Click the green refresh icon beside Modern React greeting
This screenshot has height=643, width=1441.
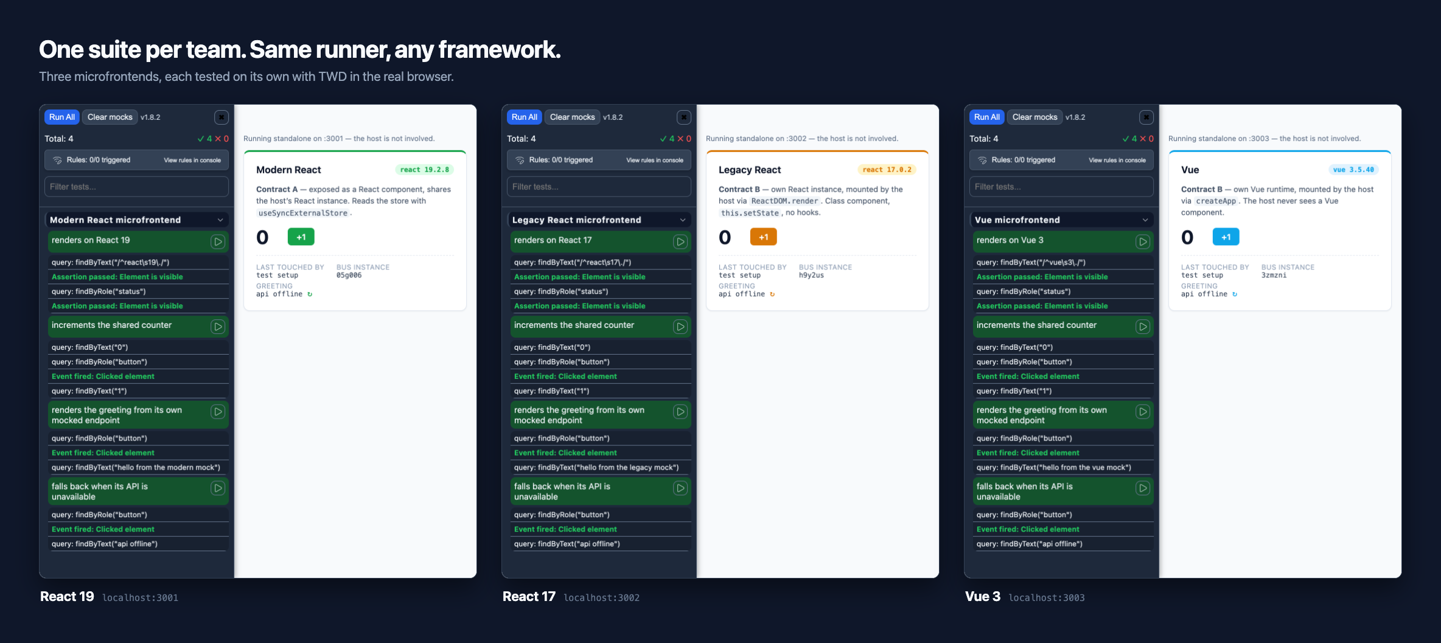point(310,294)
